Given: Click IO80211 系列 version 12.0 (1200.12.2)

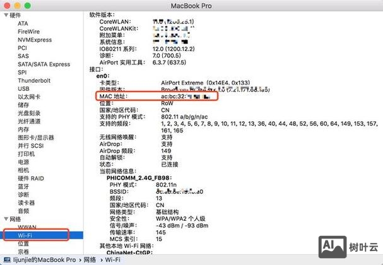Looking at the screenshot, I should pos(174,49).
